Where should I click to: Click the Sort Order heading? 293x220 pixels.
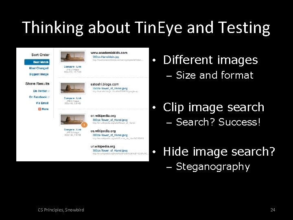(40, 55)
